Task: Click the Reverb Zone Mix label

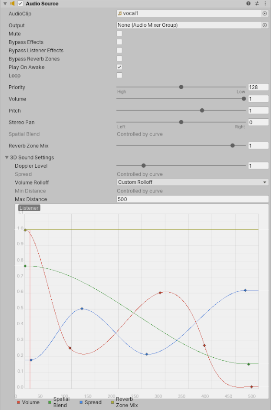Action: [x=28, y=146]
